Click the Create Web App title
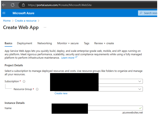 tap(21, 28)
